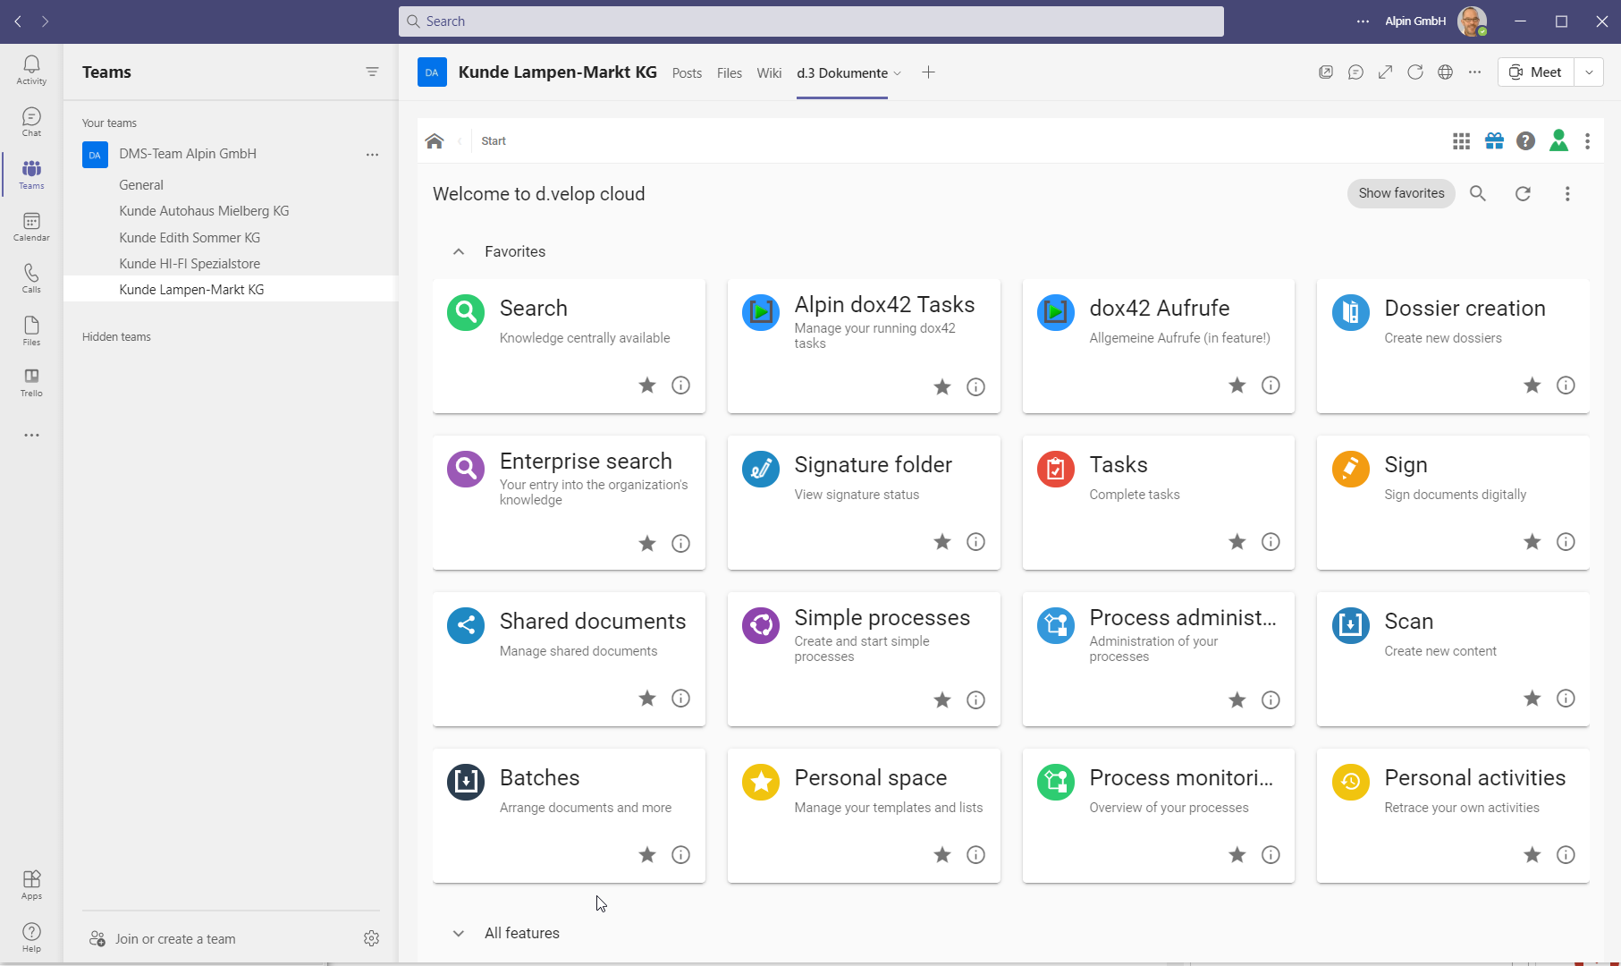The height and width of the screenshot is (966, 1621).
Task: Open the gift what's new icon
Action: 1494,141
